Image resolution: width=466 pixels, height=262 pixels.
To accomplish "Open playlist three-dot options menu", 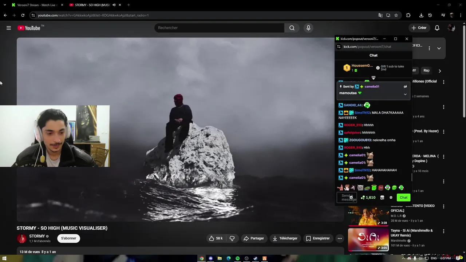I will tap(429, 48).
